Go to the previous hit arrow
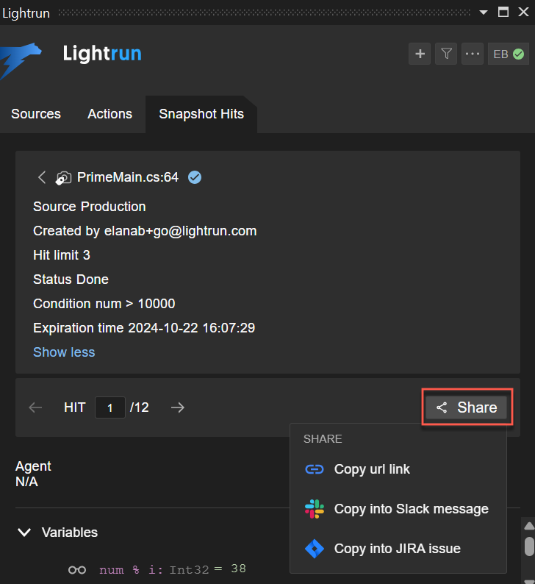This screenshot has width=535, height=584. [35, 407]
